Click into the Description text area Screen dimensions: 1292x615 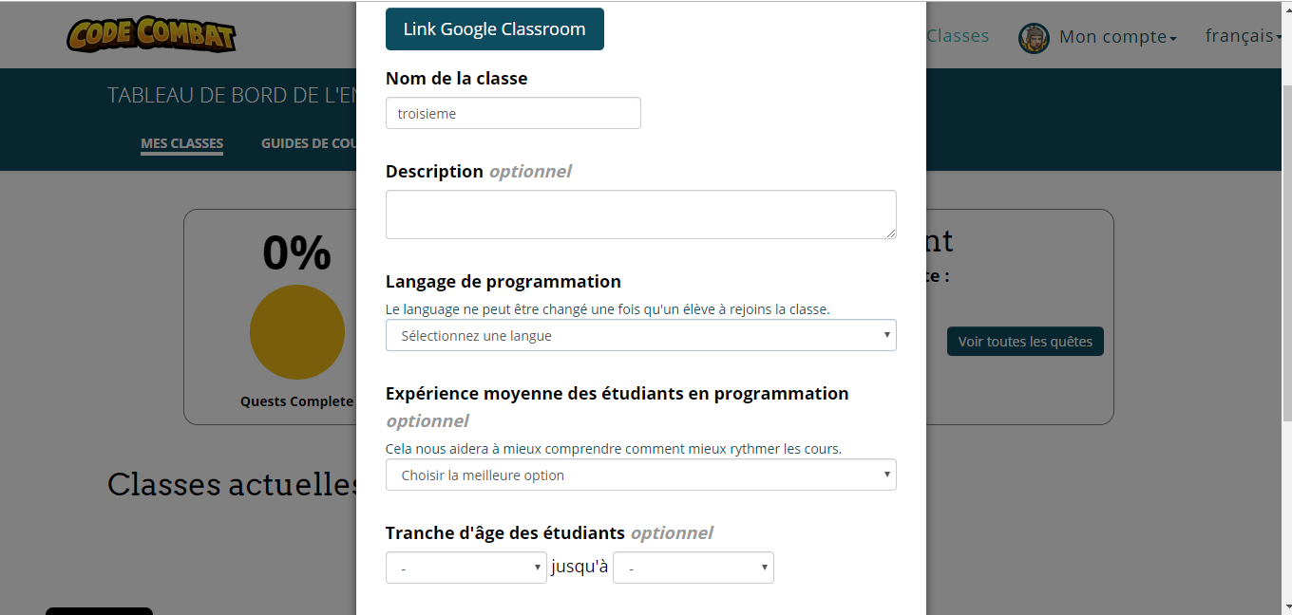coord(641,214)
